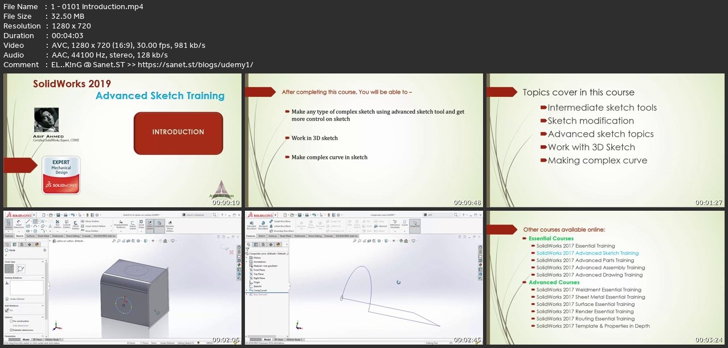The width and height of the screenshot is (728, 348).
Task: Select the Revolved Boss/Base tool
Action: tap(263, 226)
